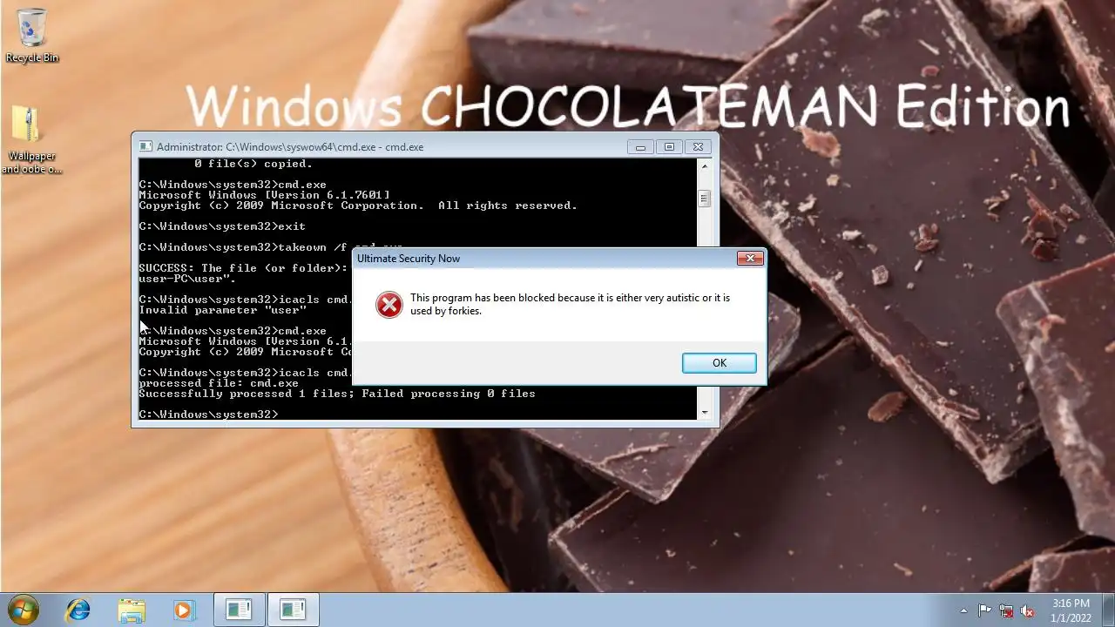Screen dimensions: 1115x627
Task: Click the 'Successfully processed 1 files' line
Action: pos(337,394)
